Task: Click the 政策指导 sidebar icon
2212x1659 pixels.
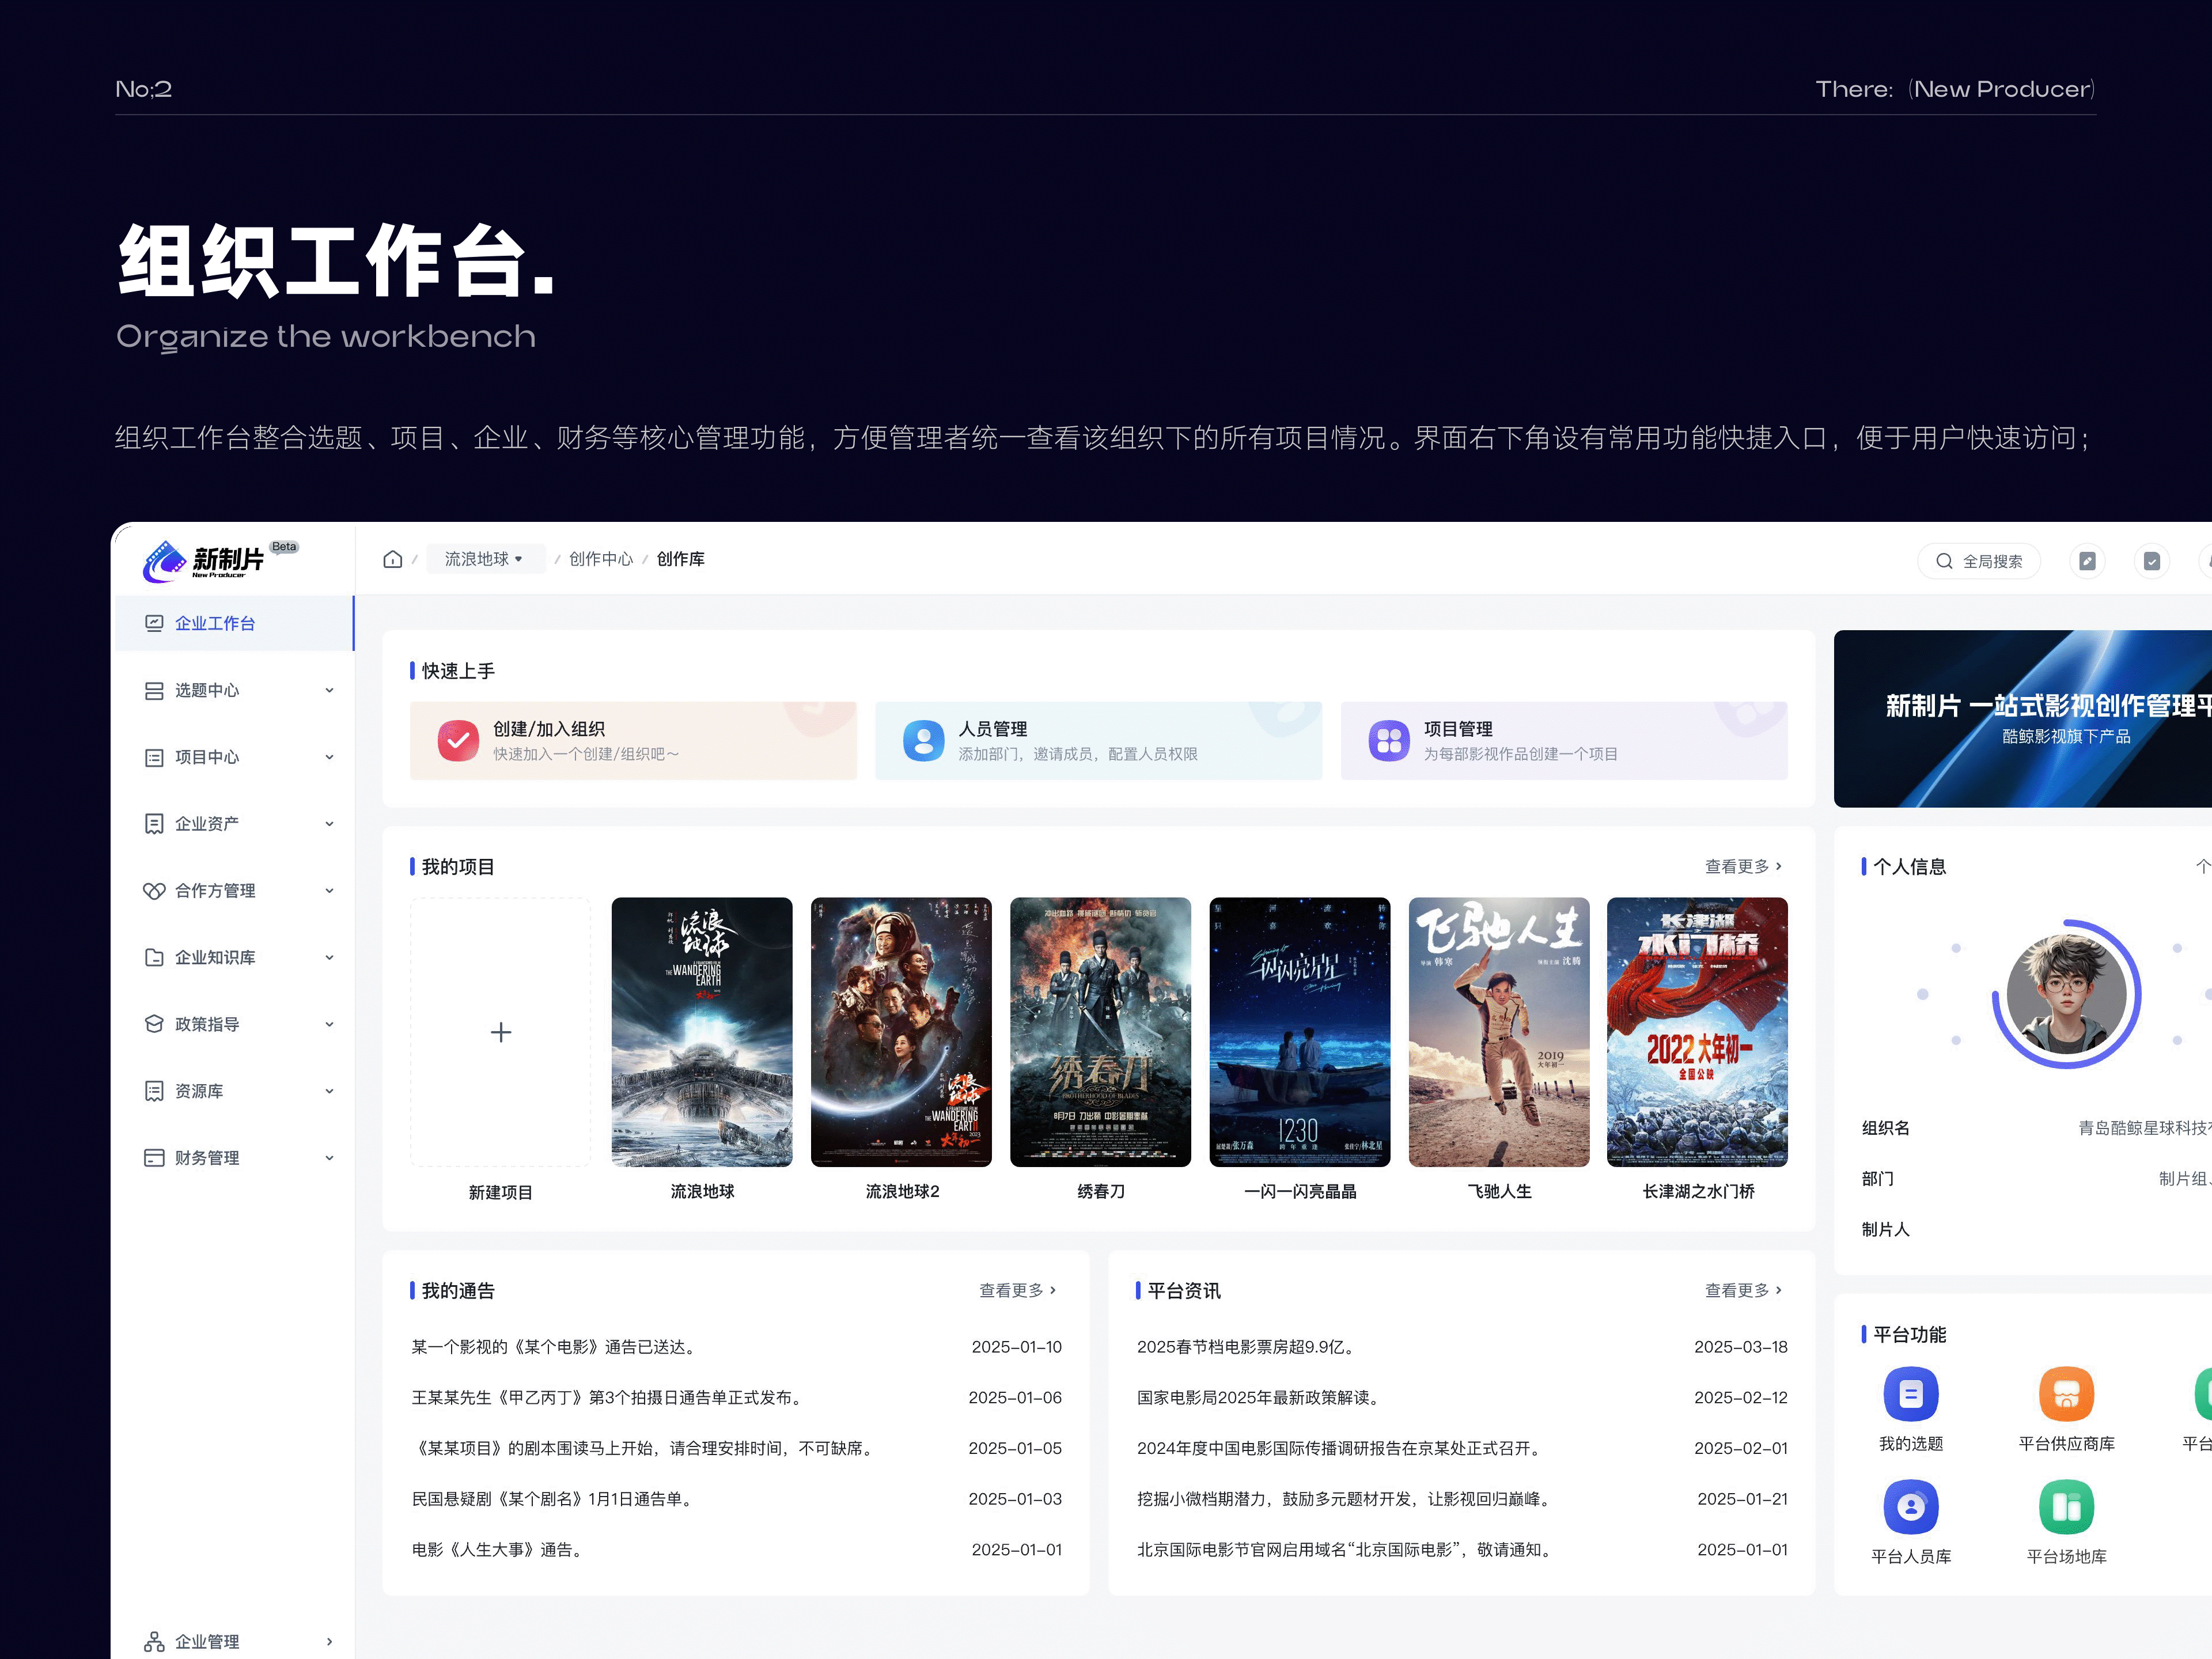Action: pyautogui.click(x=154, y=1024)
